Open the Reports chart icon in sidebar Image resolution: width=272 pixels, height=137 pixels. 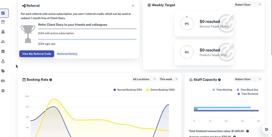(x=3, y=51)
